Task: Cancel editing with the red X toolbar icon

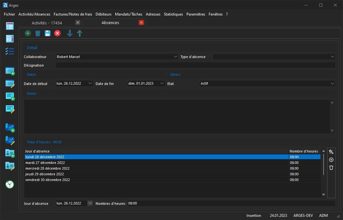Action: tap(57, 33)
